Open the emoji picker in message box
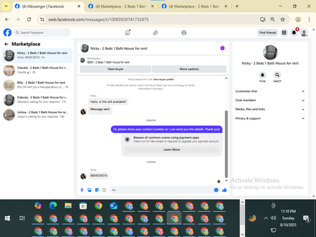 click(216, 190)
